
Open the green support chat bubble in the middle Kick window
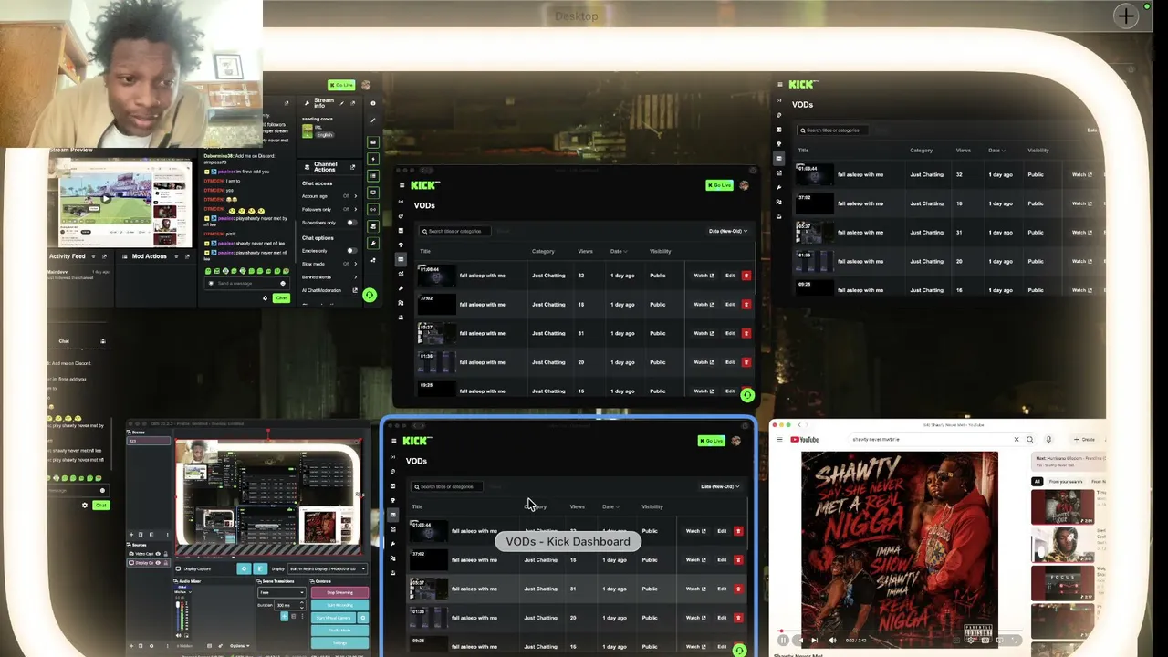click(747, 395)
